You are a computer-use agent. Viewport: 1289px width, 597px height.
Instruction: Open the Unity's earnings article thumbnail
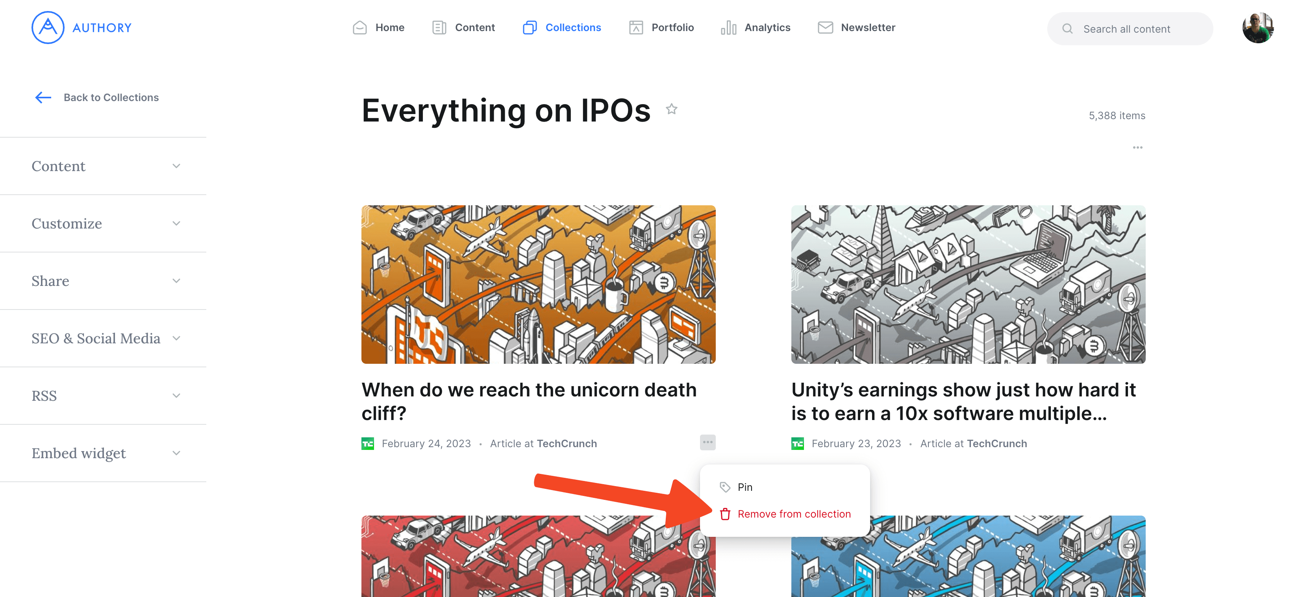[968, 284]
